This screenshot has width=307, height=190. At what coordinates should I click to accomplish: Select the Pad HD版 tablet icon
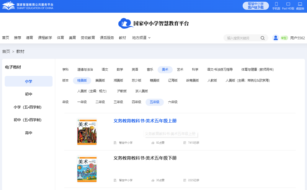point(288,4)
